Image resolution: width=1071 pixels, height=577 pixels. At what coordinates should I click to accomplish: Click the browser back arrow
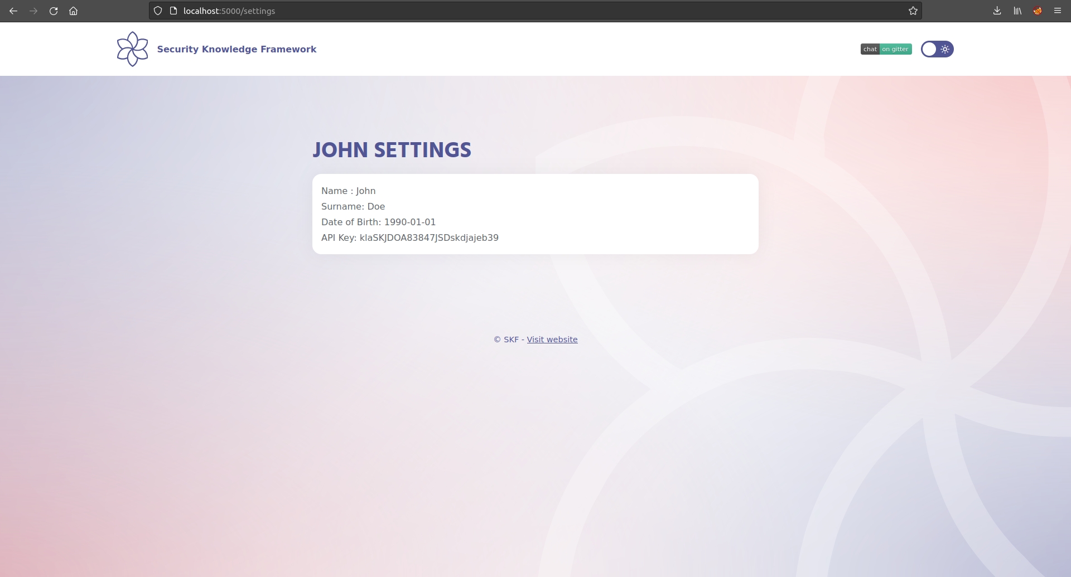(x=13, y=11)
